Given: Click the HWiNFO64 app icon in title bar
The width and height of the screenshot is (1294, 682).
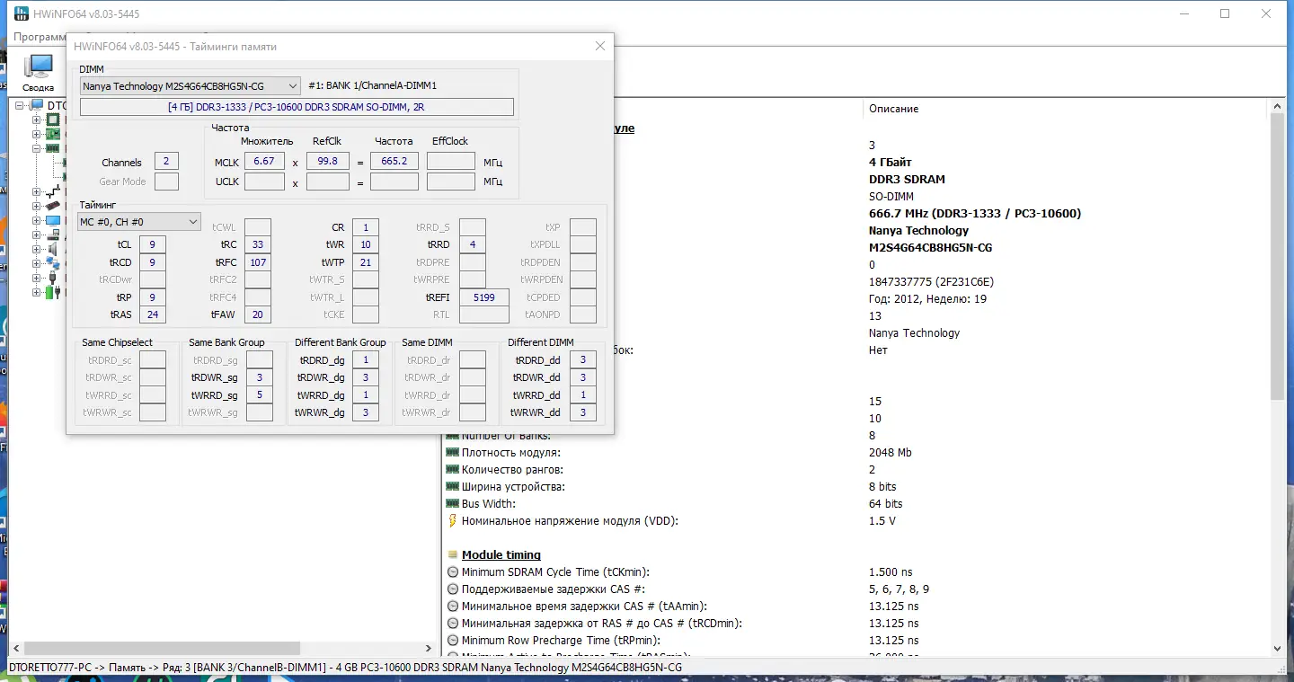Looking at the screenshot, I should (x=22, y=14).
